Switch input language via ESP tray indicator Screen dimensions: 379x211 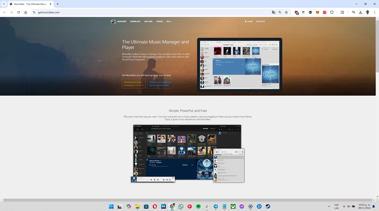coord(336,206)
